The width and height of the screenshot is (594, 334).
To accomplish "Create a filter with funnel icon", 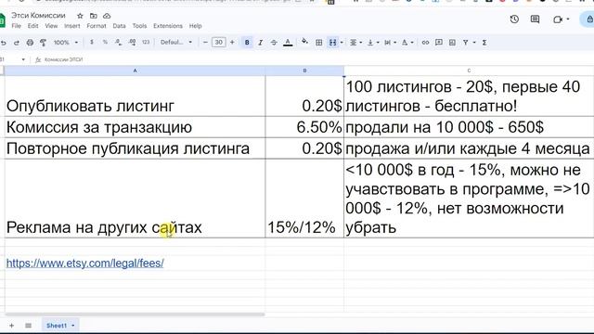I will (466, 43).
